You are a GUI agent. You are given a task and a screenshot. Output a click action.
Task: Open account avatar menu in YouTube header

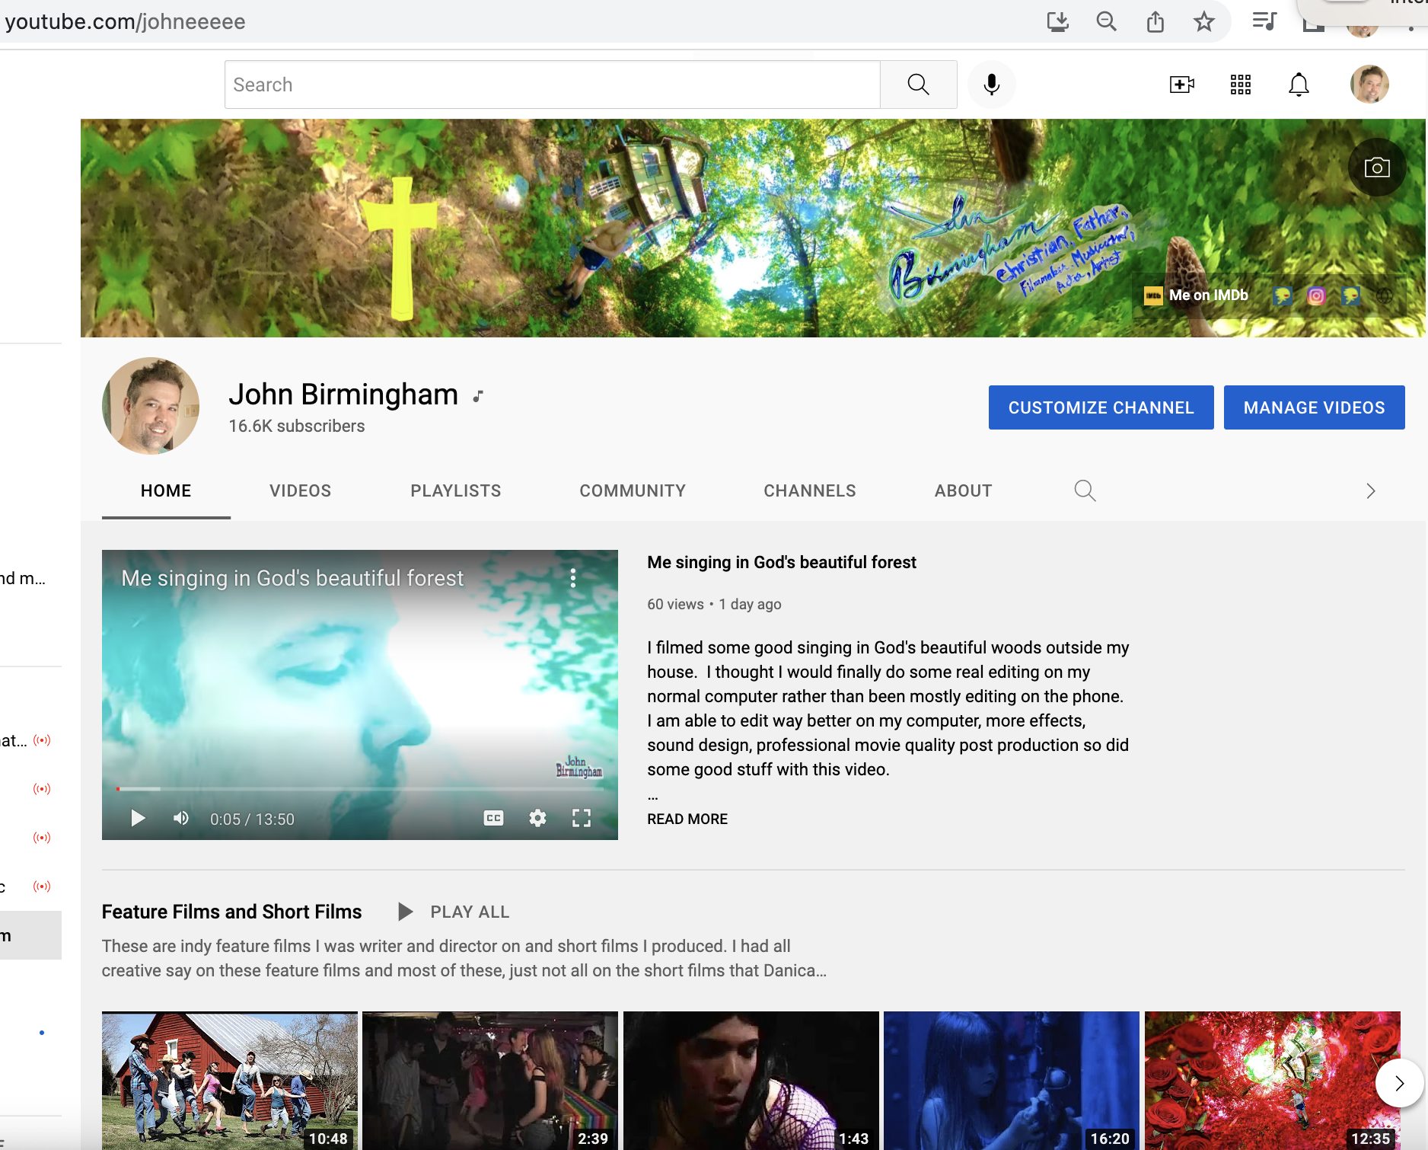pos(1369,84)
